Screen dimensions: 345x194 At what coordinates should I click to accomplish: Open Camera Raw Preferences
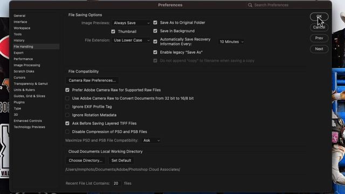[92, 80]
